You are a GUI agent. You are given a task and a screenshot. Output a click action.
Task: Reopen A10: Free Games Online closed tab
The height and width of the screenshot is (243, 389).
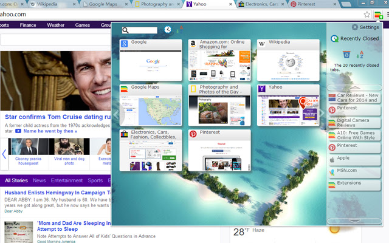pos(354,135)
